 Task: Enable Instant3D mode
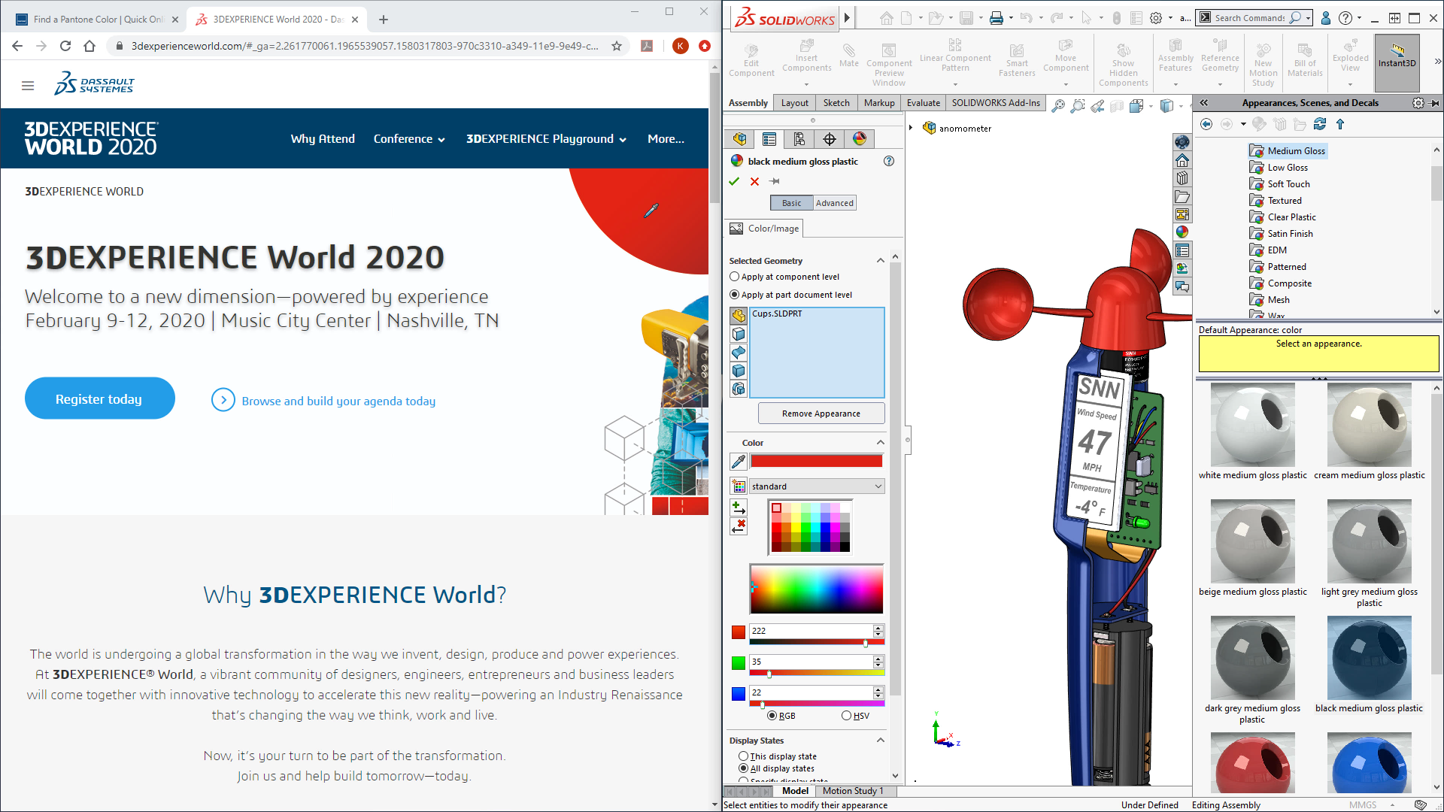(x=1397, y=60)
